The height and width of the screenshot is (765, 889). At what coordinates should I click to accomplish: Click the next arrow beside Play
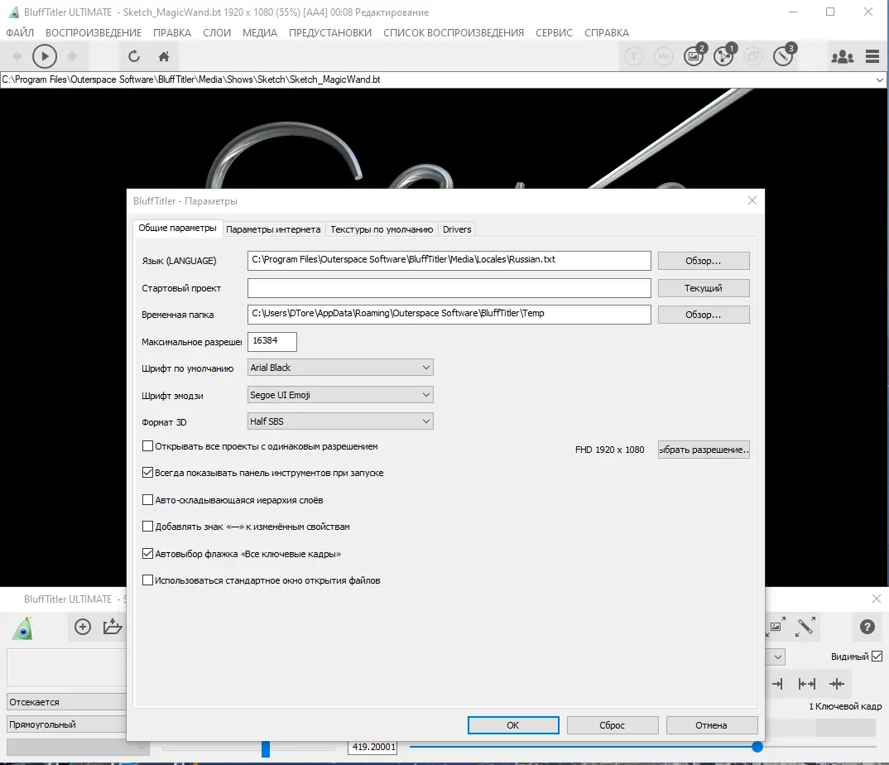click(72, 56)
